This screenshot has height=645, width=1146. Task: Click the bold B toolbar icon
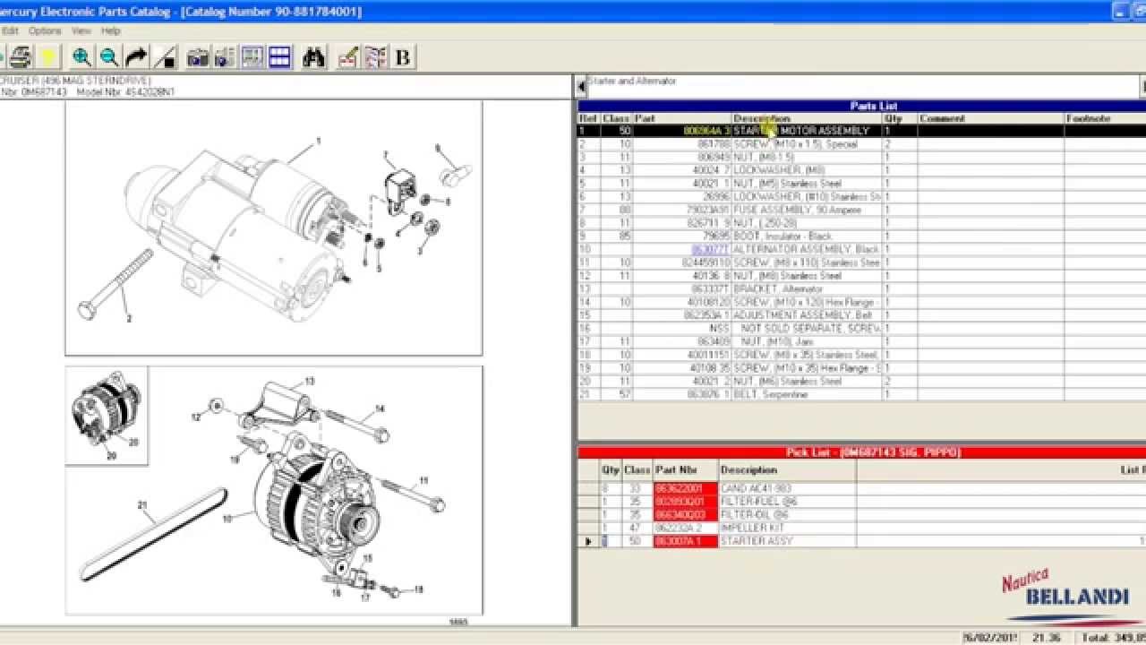click(x=403, y=57)
